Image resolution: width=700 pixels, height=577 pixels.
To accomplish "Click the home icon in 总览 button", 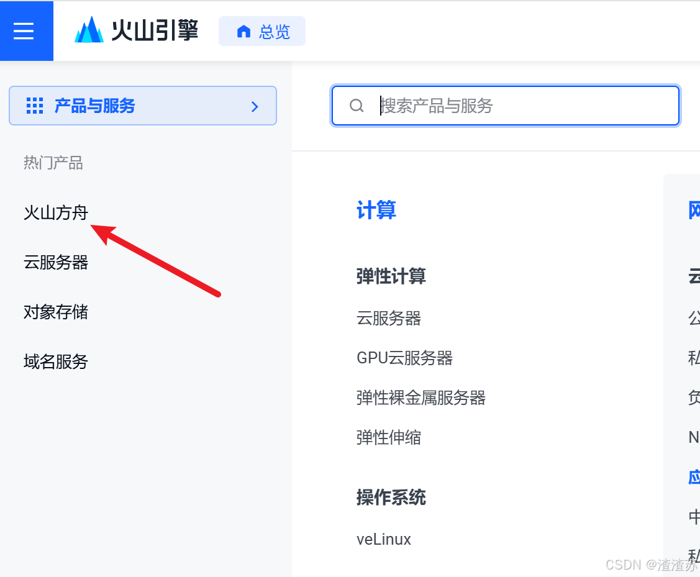I will (x=243, y=31).
